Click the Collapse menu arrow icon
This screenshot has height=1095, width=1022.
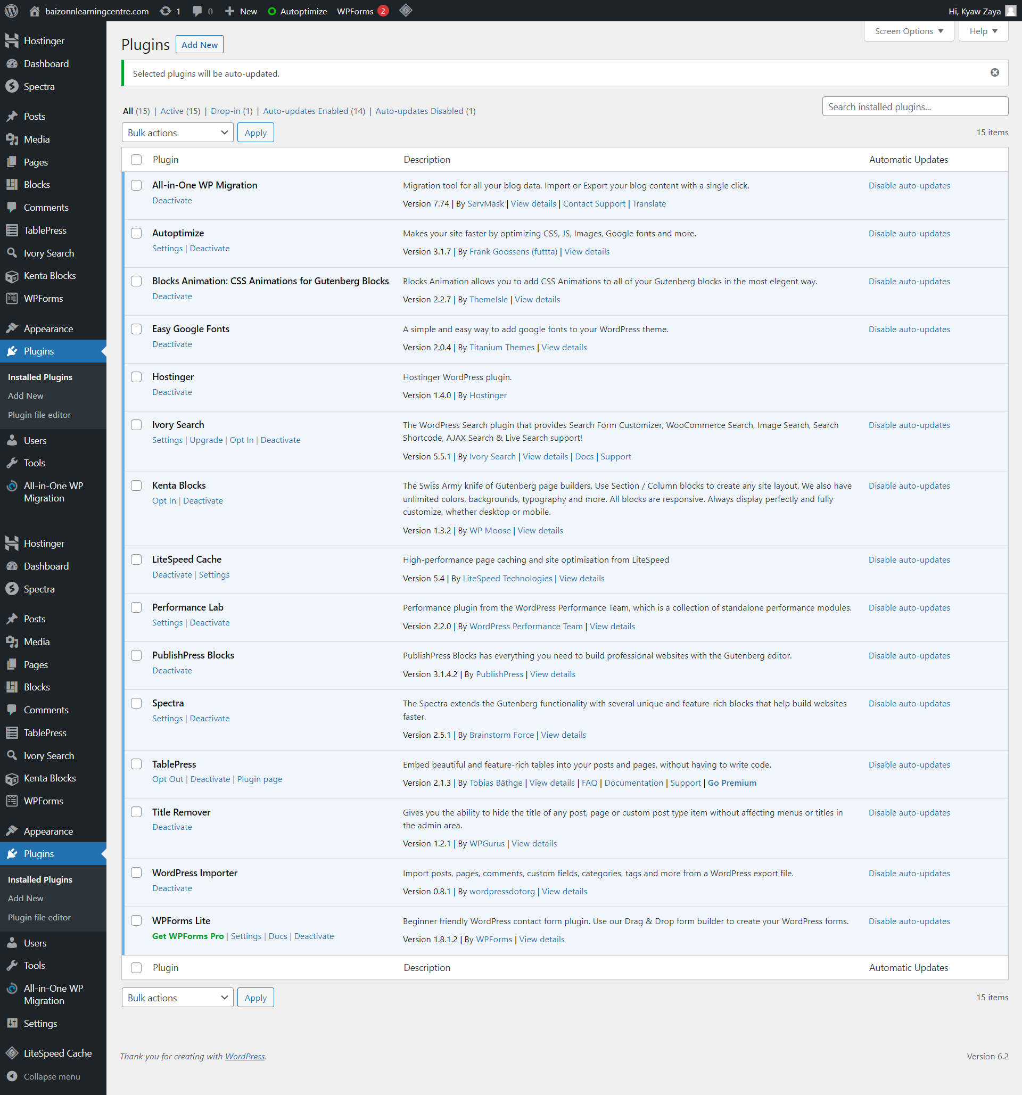[12, 1076]
